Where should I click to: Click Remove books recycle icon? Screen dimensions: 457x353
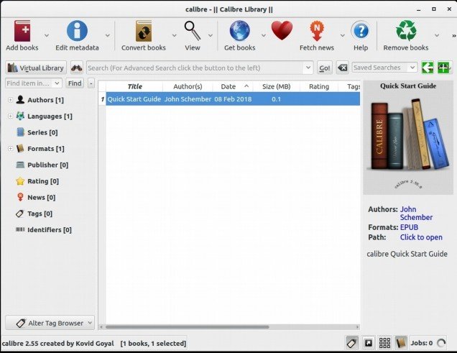pyautogui.click(x=406, y=31)
